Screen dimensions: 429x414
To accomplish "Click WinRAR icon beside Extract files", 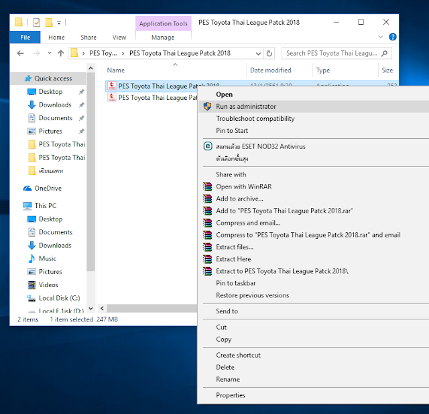I will point(207,247).
